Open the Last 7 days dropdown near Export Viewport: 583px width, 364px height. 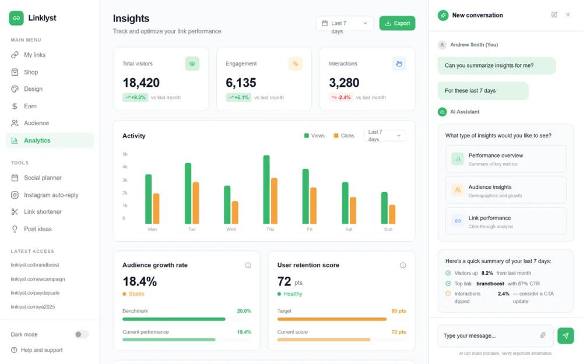coord(344,23)
